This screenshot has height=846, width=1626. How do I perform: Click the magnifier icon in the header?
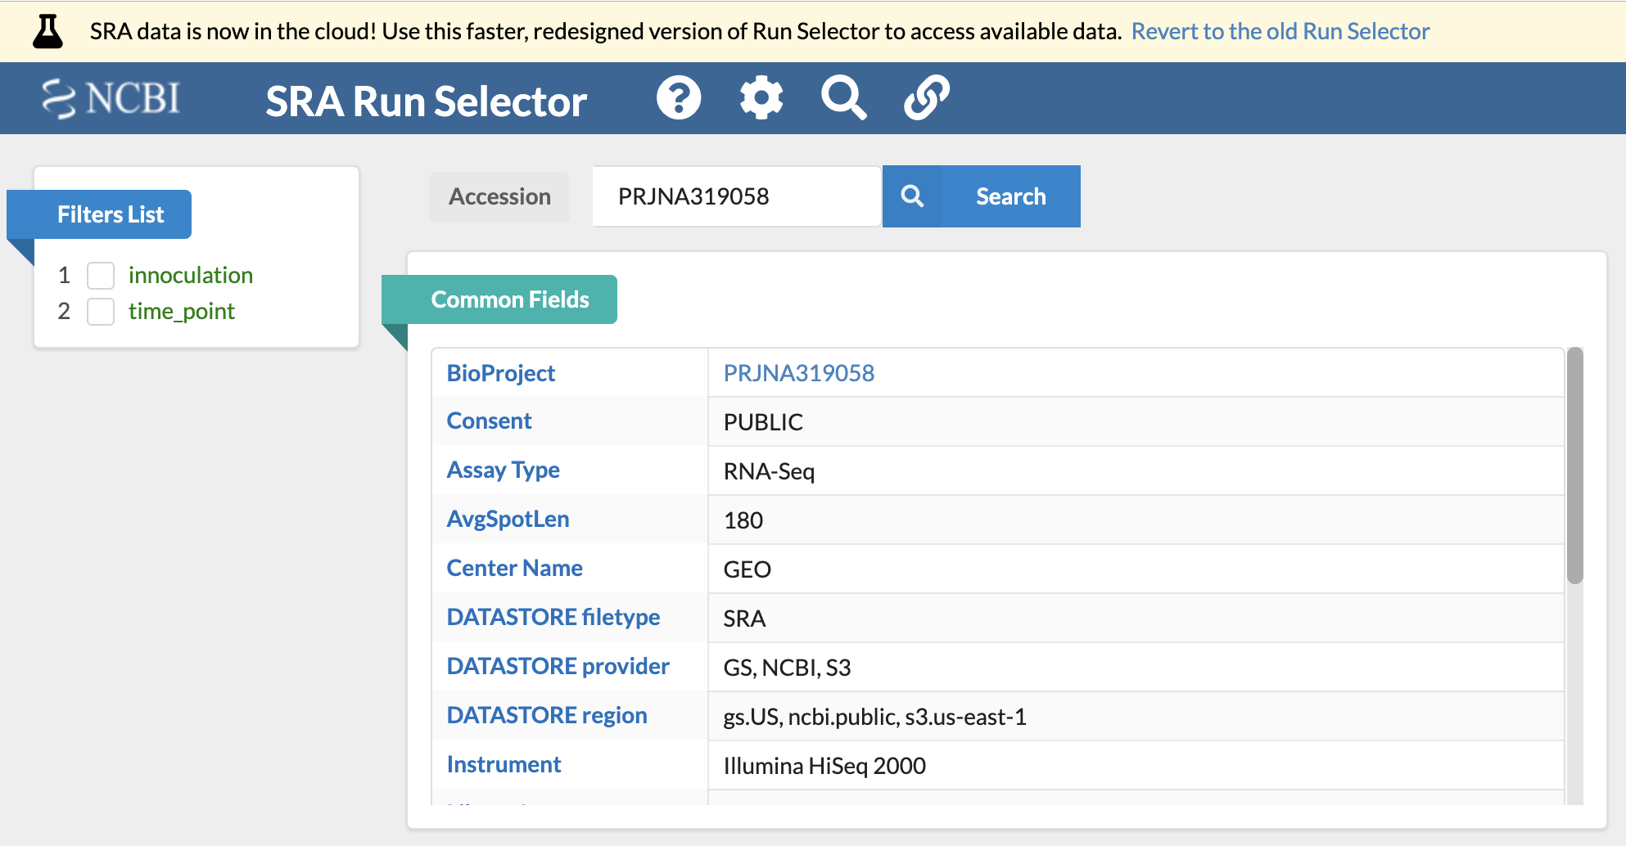tap(843, 98)
